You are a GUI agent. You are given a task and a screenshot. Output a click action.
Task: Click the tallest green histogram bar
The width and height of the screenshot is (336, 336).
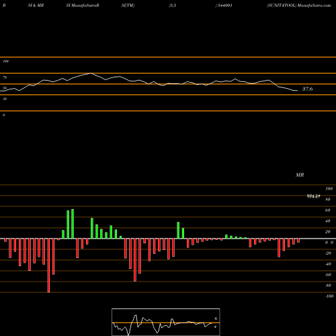click(73, 224)
